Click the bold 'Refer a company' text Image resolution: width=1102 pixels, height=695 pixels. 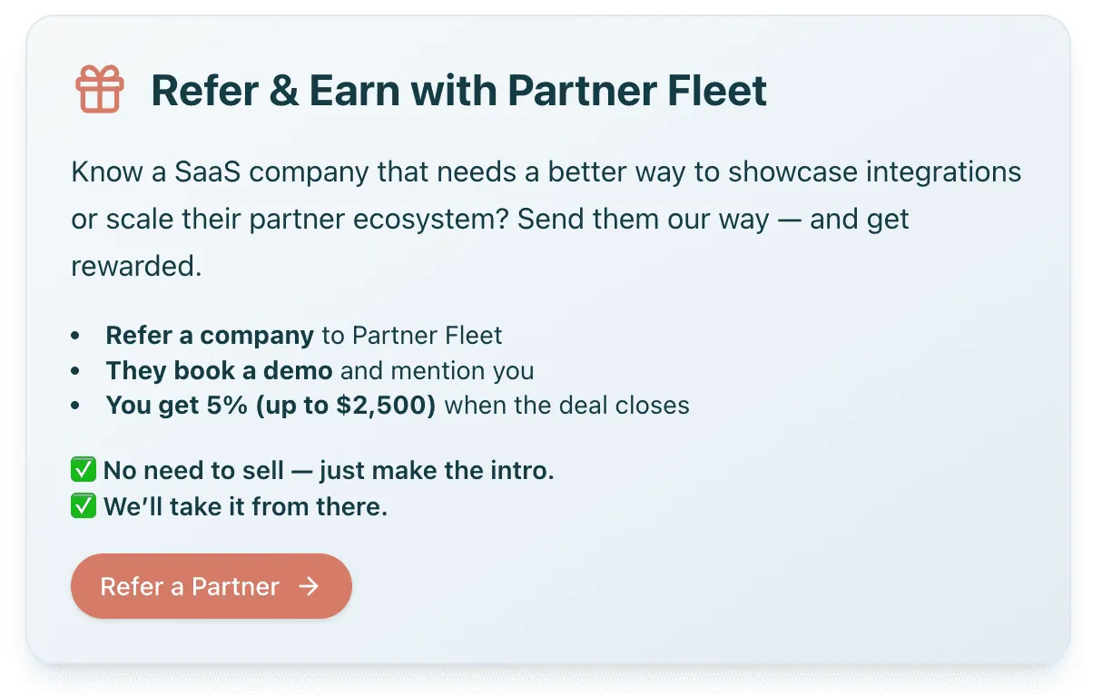(210, 336)
